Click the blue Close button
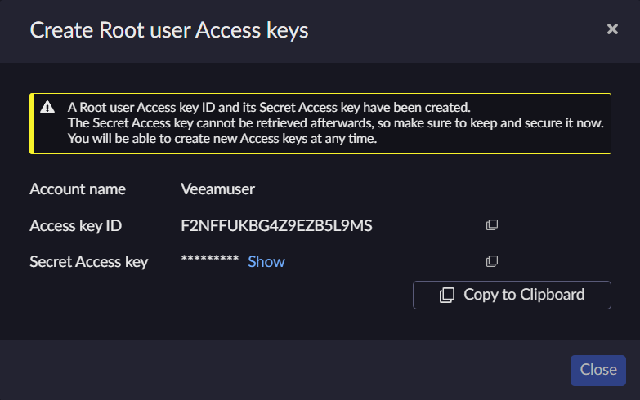The width and height of the screenshot is (640, 400). pos(598,371)
